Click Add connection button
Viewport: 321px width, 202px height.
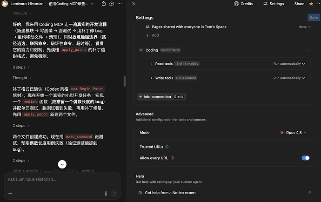(x=161, y=97)
